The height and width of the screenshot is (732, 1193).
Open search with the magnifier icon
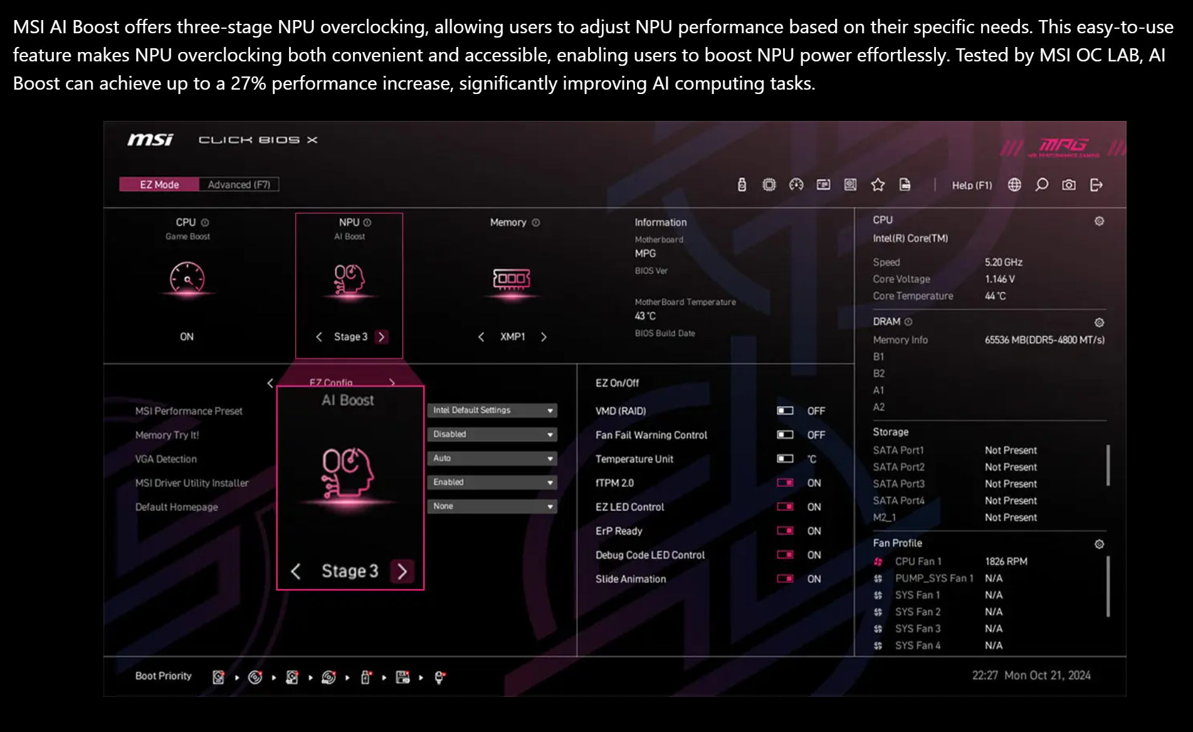[1041, 185]
